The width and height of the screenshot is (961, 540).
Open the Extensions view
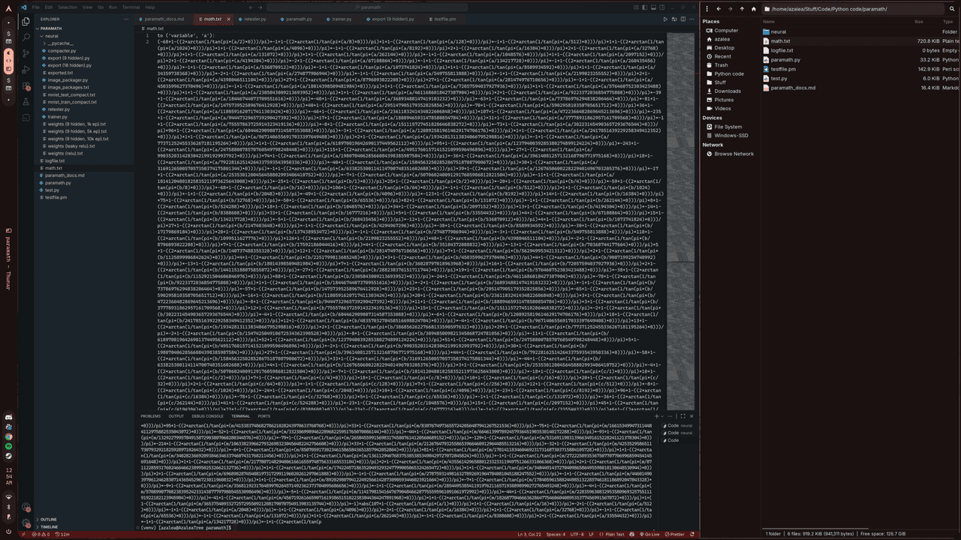click(x=26, y=85)
